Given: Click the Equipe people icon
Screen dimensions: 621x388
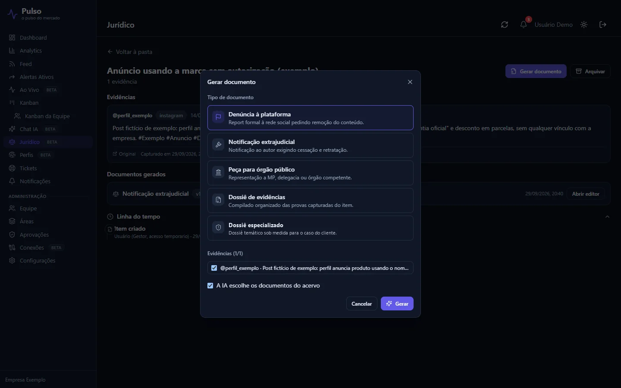Looking at the screenshot, I should (12, 208).
